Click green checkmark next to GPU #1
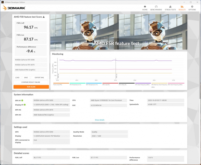This screenshot has width=201, height=165. coord(22,100)
